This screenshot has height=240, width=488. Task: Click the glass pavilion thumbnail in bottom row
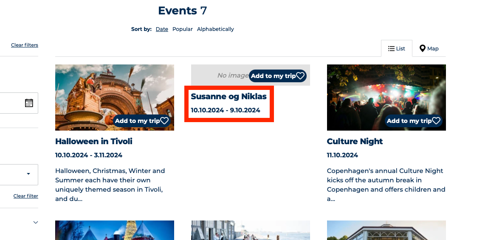(x=386, y=230)
